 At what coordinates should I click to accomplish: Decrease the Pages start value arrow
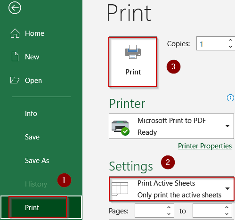(x=169, y=214)
